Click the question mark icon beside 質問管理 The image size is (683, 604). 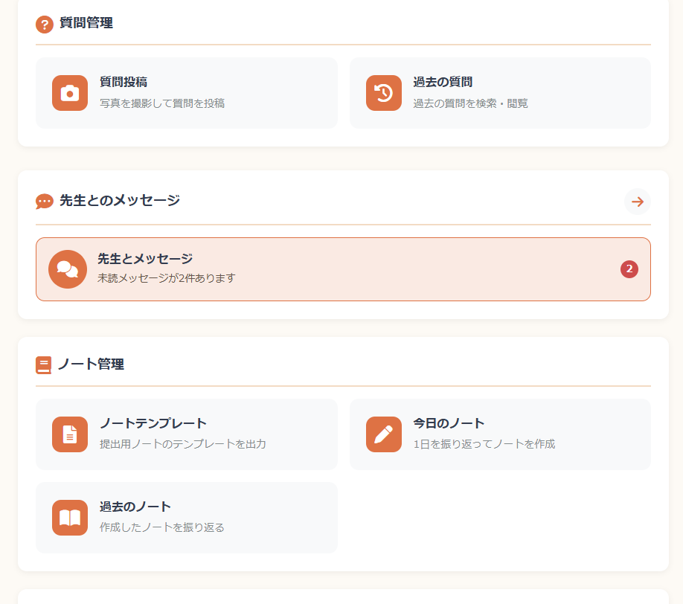[45, 25]
